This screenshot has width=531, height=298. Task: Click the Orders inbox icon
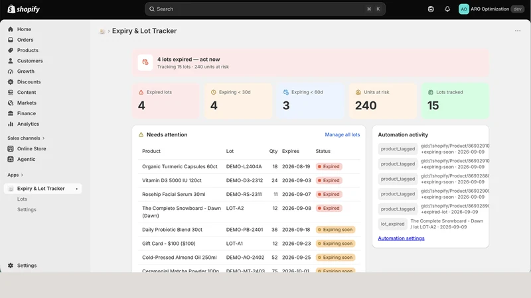[11, 40]
